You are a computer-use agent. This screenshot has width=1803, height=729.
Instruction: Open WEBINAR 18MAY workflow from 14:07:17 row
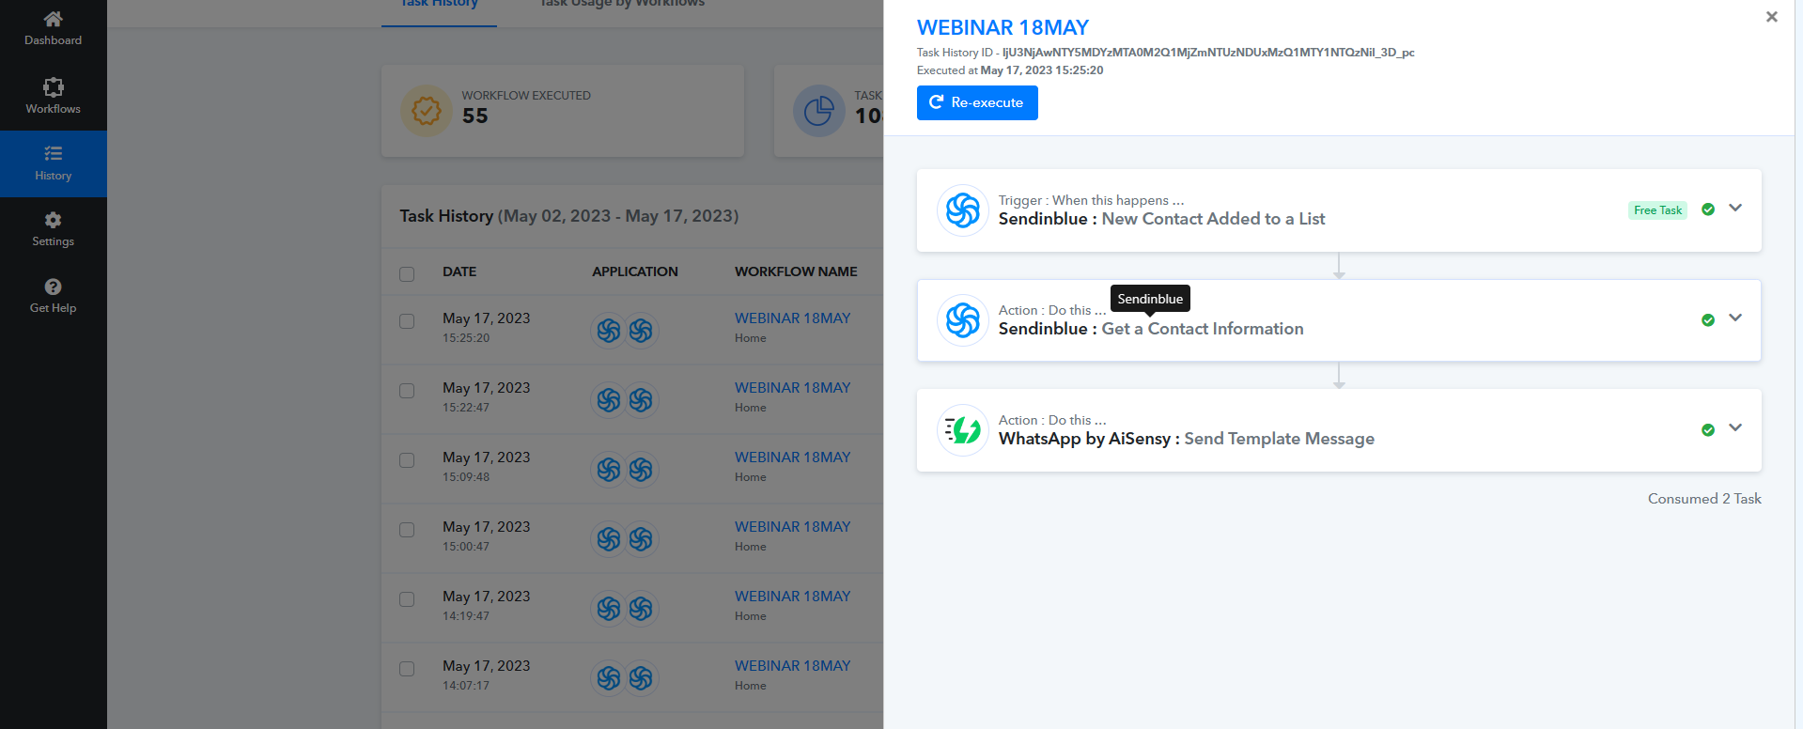click(x=792, y=666)
